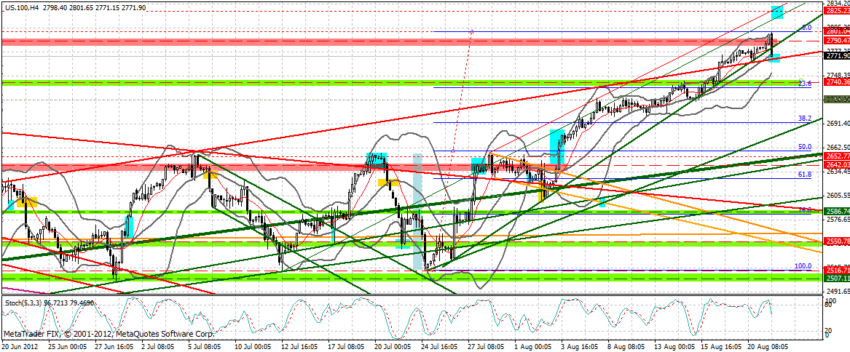This screenshot has height=352, width=850.
Task: Click the 3 Aug 16:05 date label
Action: pos(579,346)
